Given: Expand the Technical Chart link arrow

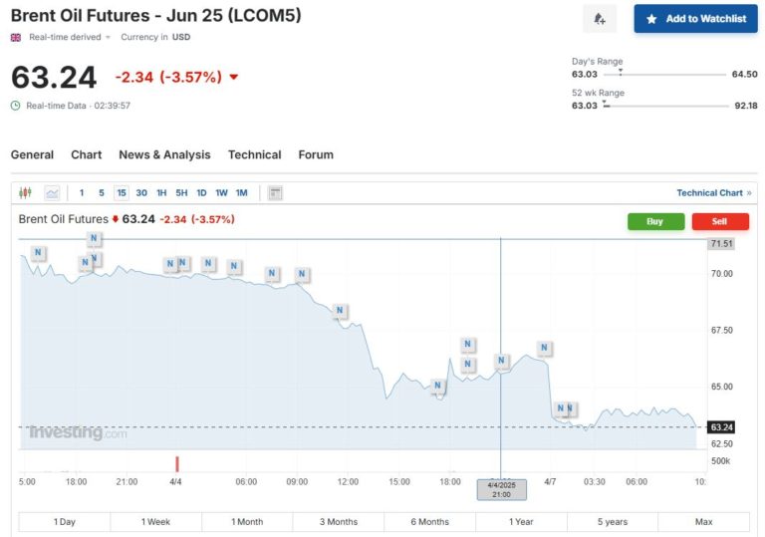Looking at the screenshot, I should [x=749, y=192].
